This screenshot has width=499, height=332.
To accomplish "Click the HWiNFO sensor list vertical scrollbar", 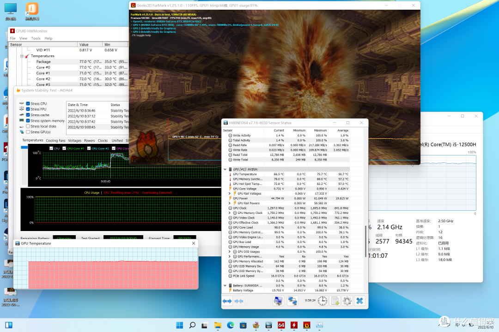I will [365, 242].
